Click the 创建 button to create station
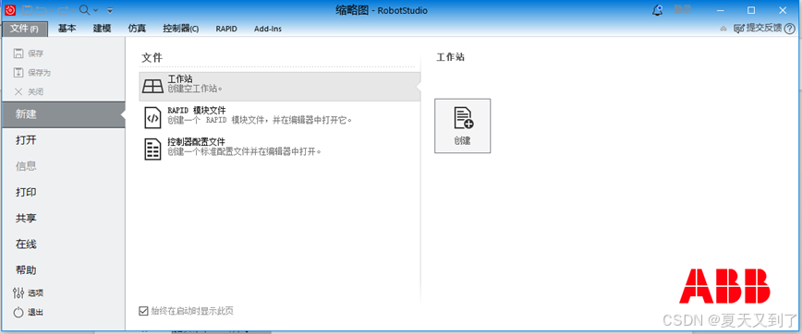This screenshot has height=334, width=802. click(462, 125)
